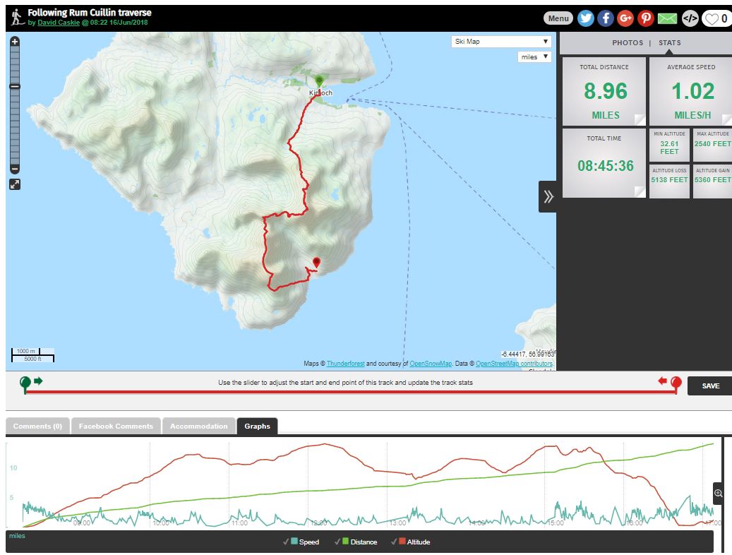Open the Photos tab
The width and height of the screenshot is (732, 555).
coord(627,43)
